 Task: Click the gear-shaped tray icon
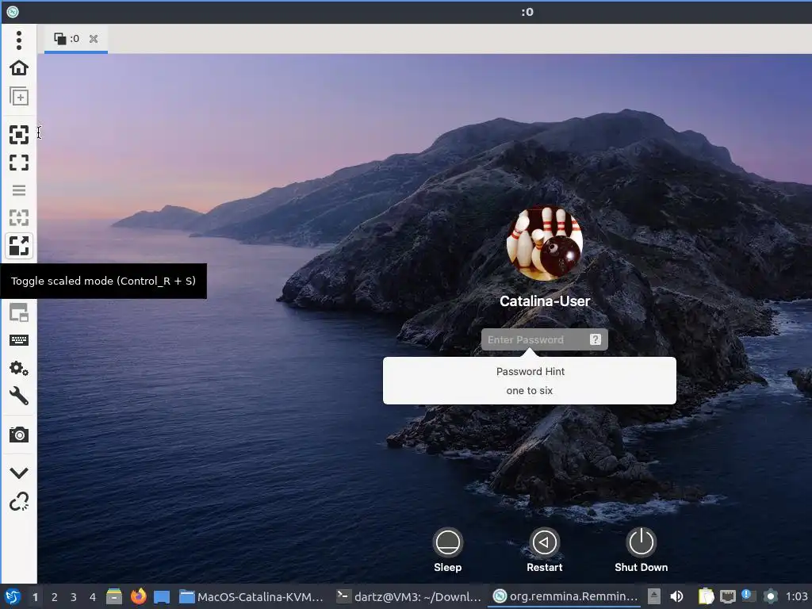(x=771, y=596)
